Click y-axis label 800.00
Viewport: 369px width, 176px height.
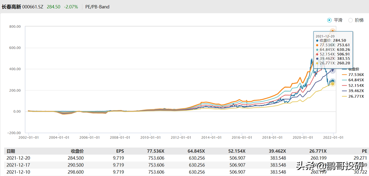14,26
